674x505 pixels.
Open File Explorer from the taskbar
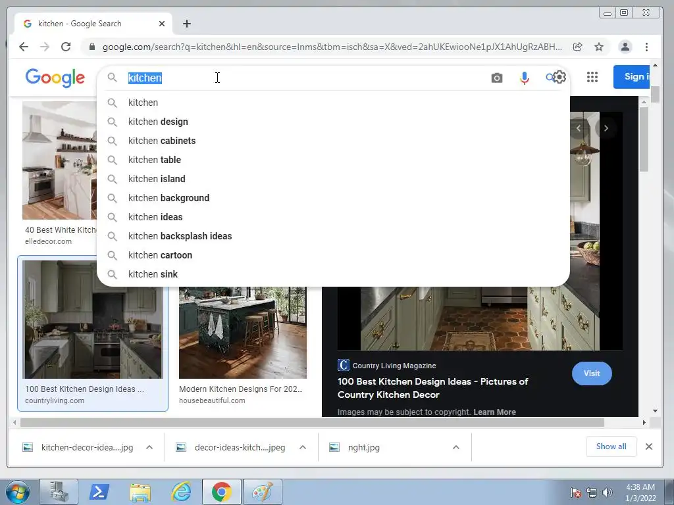tap(140, 492)
